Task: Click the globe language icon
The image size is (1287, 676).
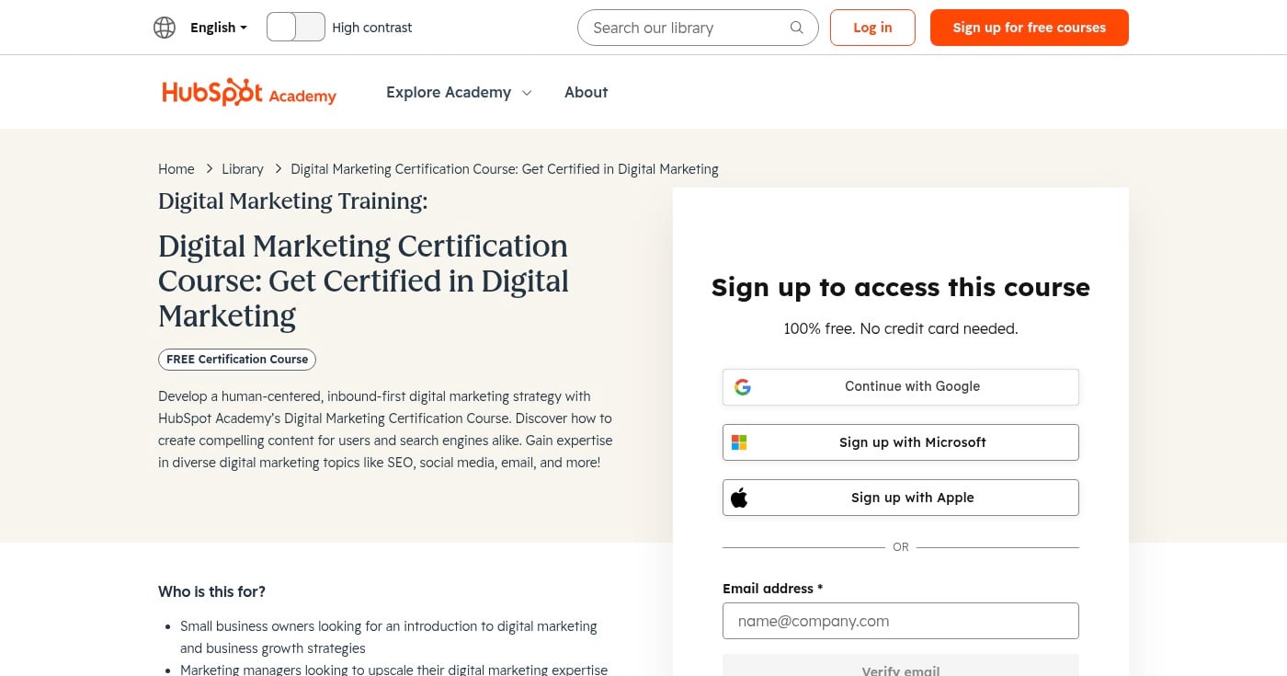Action: click(165, 28)
